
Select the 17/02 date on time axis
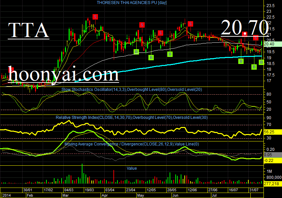tap(48, 190)
